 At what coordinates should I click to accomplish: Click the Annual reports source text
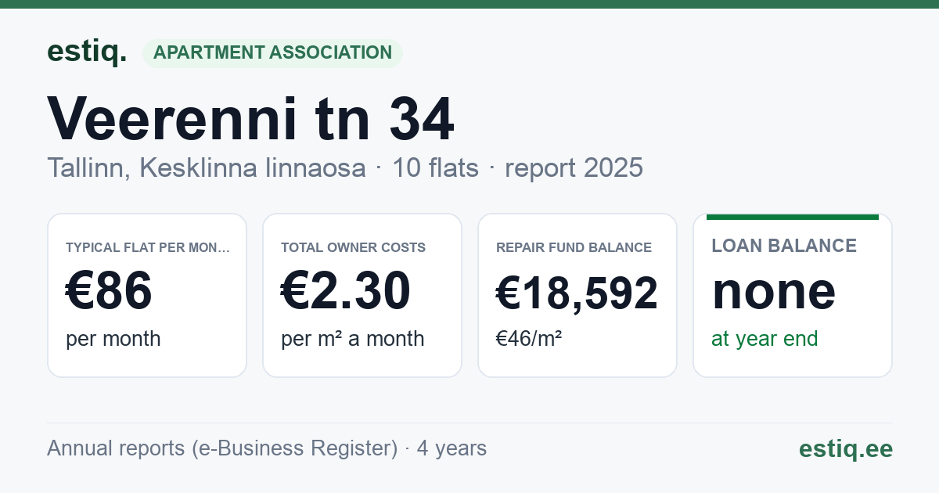tap(267, 448)
